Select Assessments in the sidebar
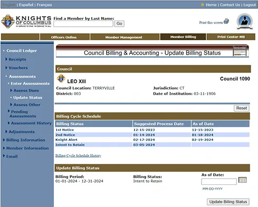Image resolution: width=258 pixels, height=207 pixels. click(x=22, y=77)
